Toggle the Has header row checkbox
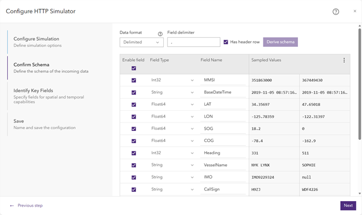Screen dimensions: 362x215 tap(226, 42)
